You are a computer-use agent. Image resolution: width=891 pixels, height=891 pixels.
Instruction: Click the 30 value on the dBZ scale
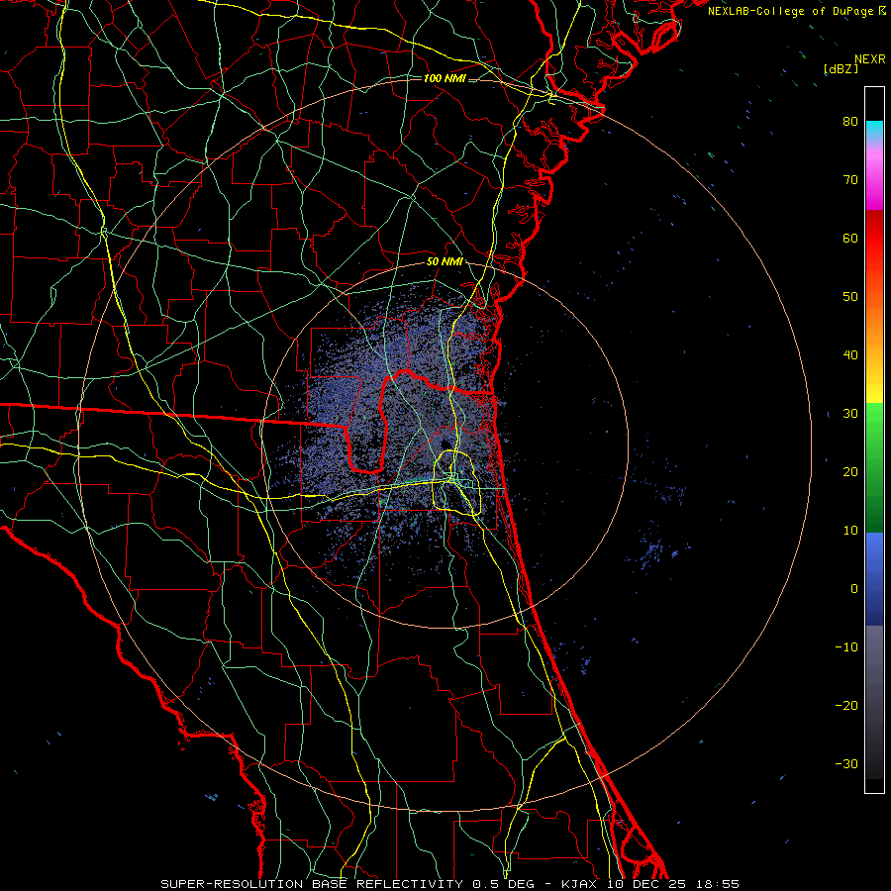pos(850,414)
